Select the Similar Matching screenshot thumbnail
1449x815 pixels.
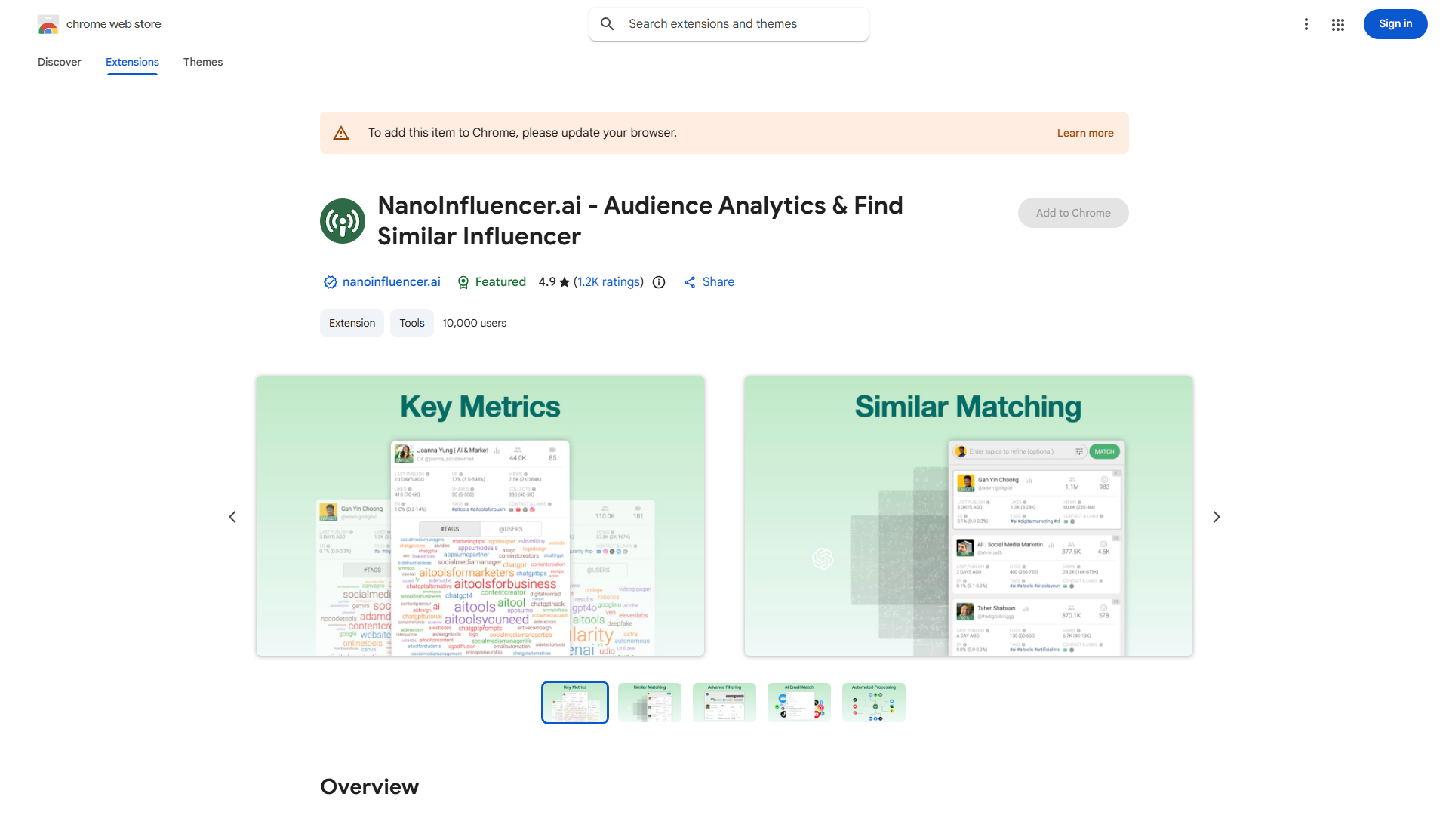pyautogui.click(x=649, y=702)
